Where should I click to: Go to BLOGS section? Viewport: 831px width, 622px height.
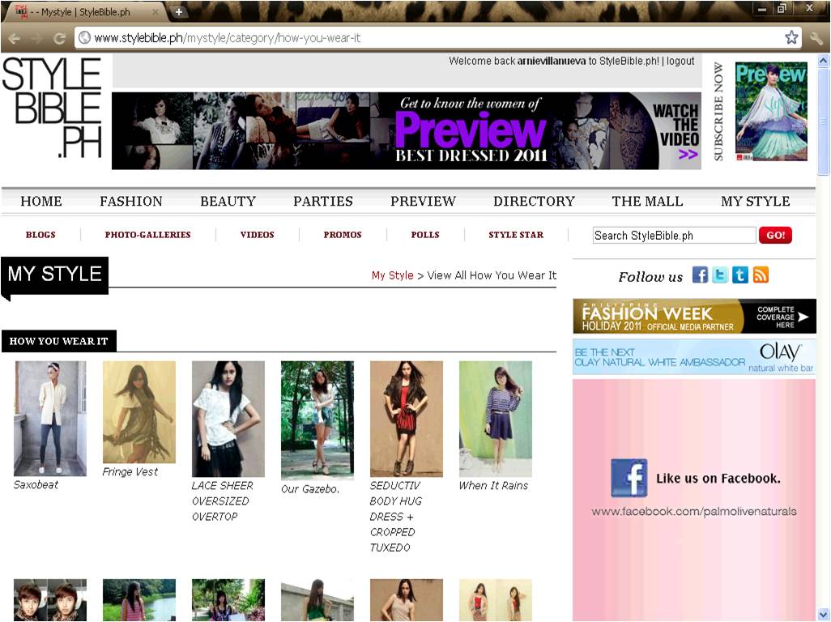tap(40, 235)
